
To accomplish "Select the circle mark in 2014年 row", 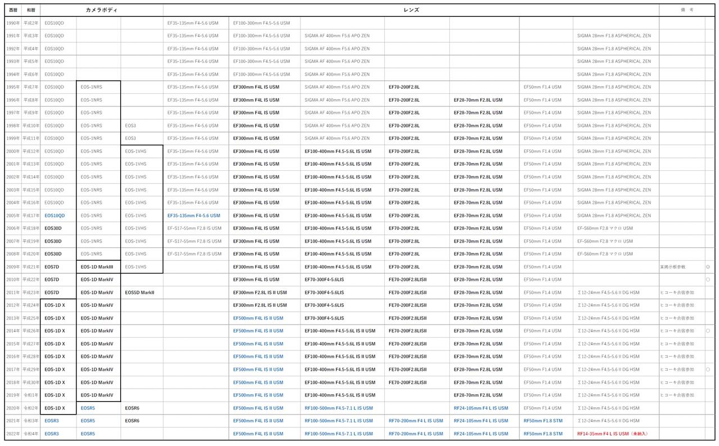I will click(708, 331).
